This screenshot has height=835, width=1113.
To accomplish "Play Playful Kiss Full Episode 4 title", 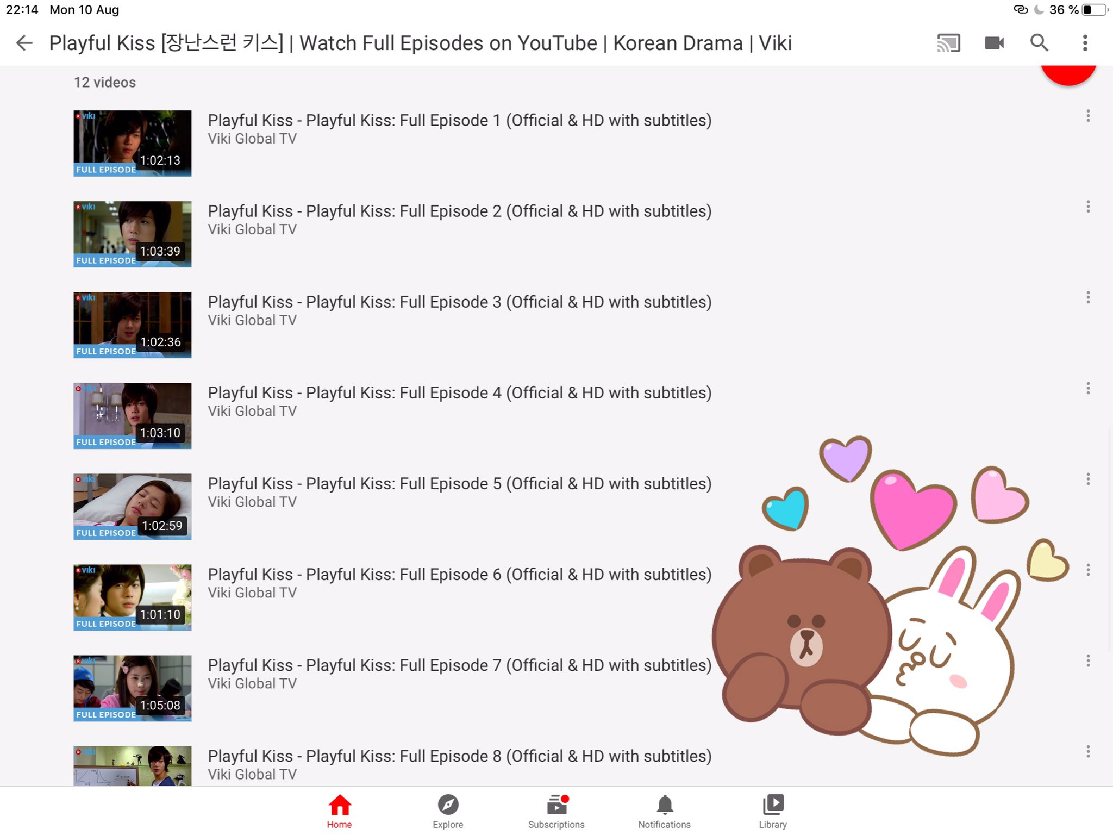I will pyautogui.click(x=460, y=392).
